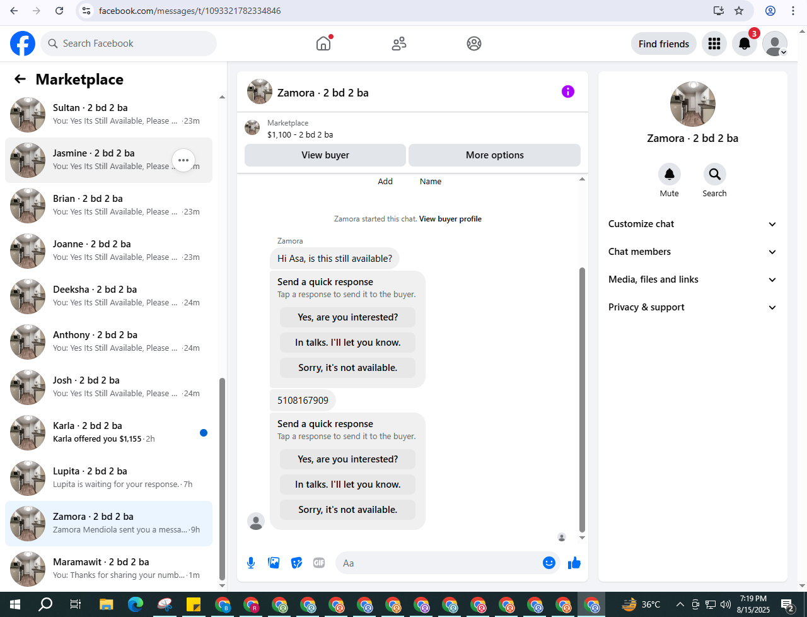Open the weather widget showing 36°C
Viewport: 807px width, 617px height.
pyautogui.click(x=641, y=604)
